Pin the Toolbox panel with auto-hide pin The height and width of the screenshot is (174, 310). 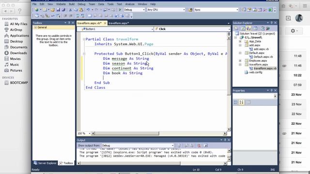click(x=69, y=23)
